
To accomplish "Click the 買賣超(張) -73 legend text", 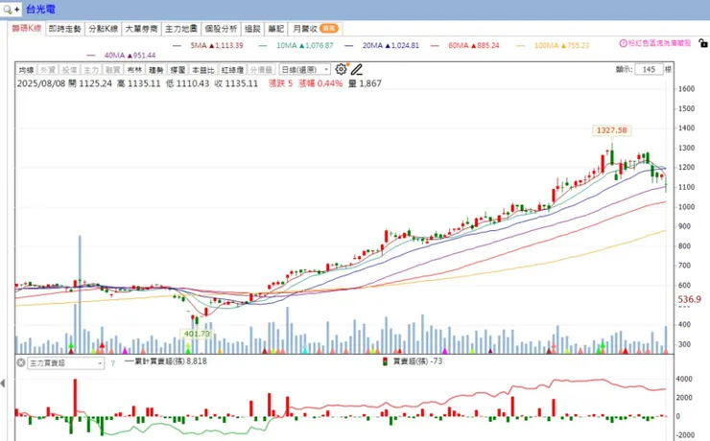I will point(418,360).
